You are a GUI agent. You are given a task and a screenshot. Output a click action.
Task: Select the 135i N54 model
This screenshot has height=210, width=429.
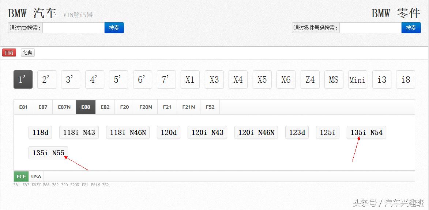[x=366, y=133]
